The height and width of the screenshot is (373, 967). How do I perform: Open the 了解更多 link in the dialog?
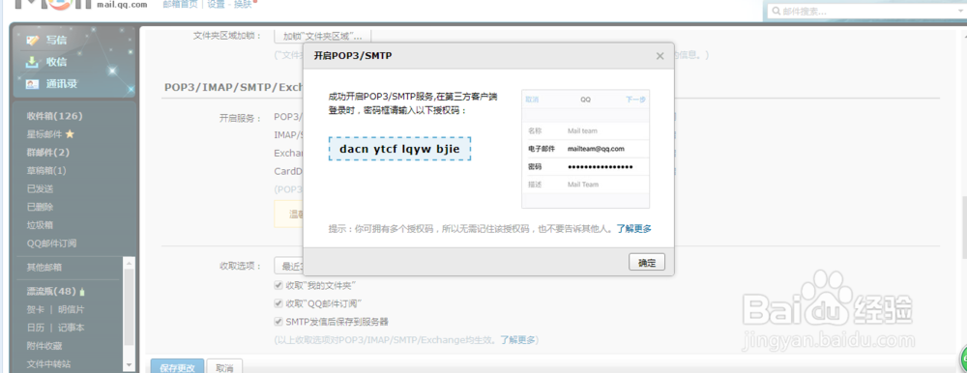[x=634, y=229]
